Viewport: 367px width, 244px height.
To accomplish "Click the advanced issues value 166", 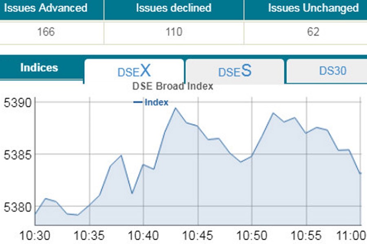I will tap(46, 32).
